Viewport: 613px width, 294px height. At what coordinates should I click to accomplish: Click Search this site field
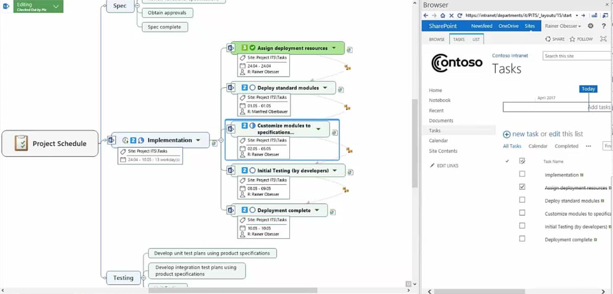click(577, 56)
